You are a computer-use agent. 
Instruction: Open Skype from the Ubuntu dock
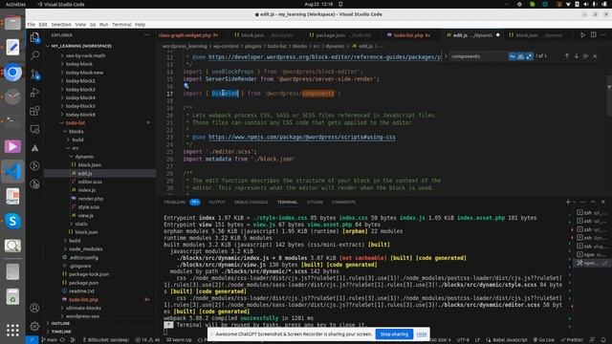12,221
